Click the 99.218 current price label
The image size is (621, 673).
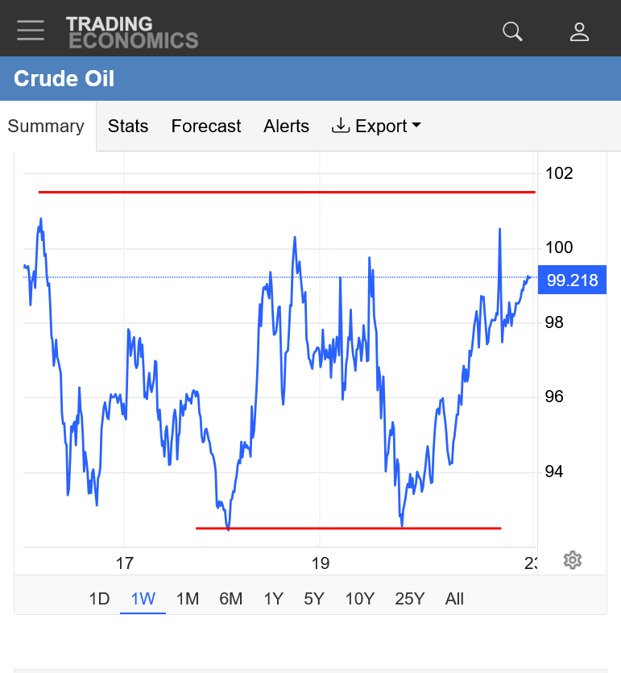(x=572, y=280)
